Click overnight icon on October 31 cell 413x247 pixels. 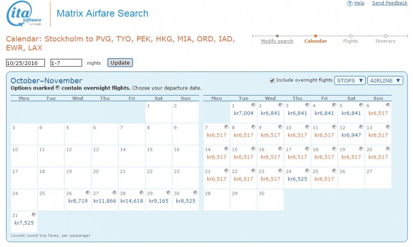click(33, 215)
